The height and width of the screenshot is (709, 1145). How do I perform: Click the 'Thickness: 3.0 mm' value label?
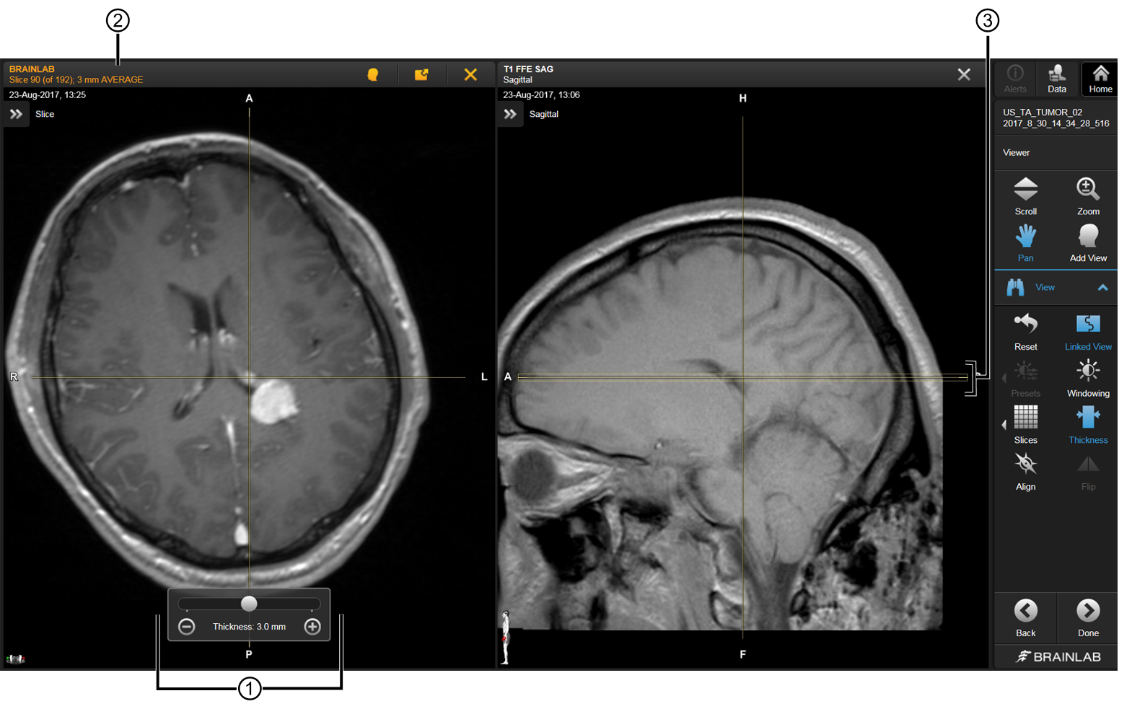pos(249,627)
